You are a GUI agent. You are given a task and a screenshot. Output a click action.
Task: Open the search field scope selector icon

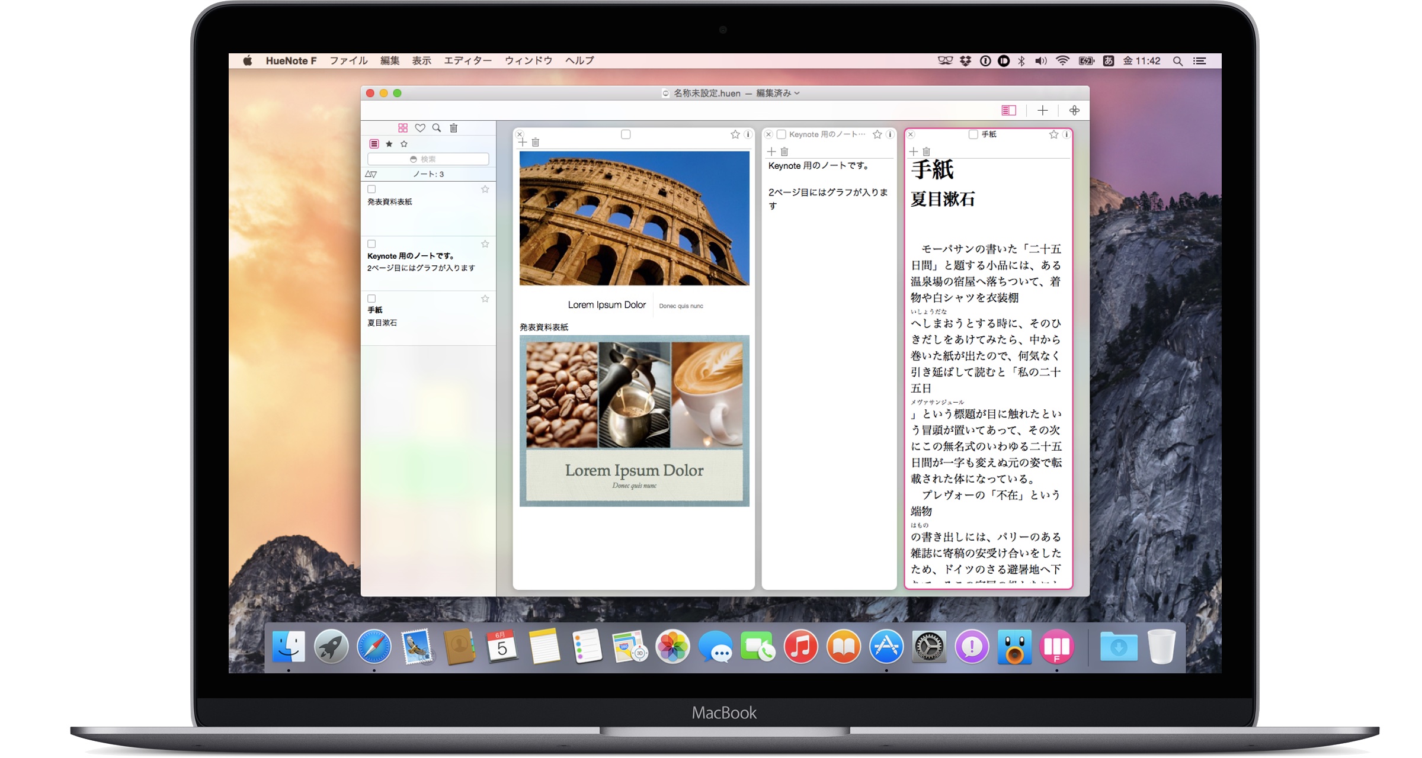point(413,159)
